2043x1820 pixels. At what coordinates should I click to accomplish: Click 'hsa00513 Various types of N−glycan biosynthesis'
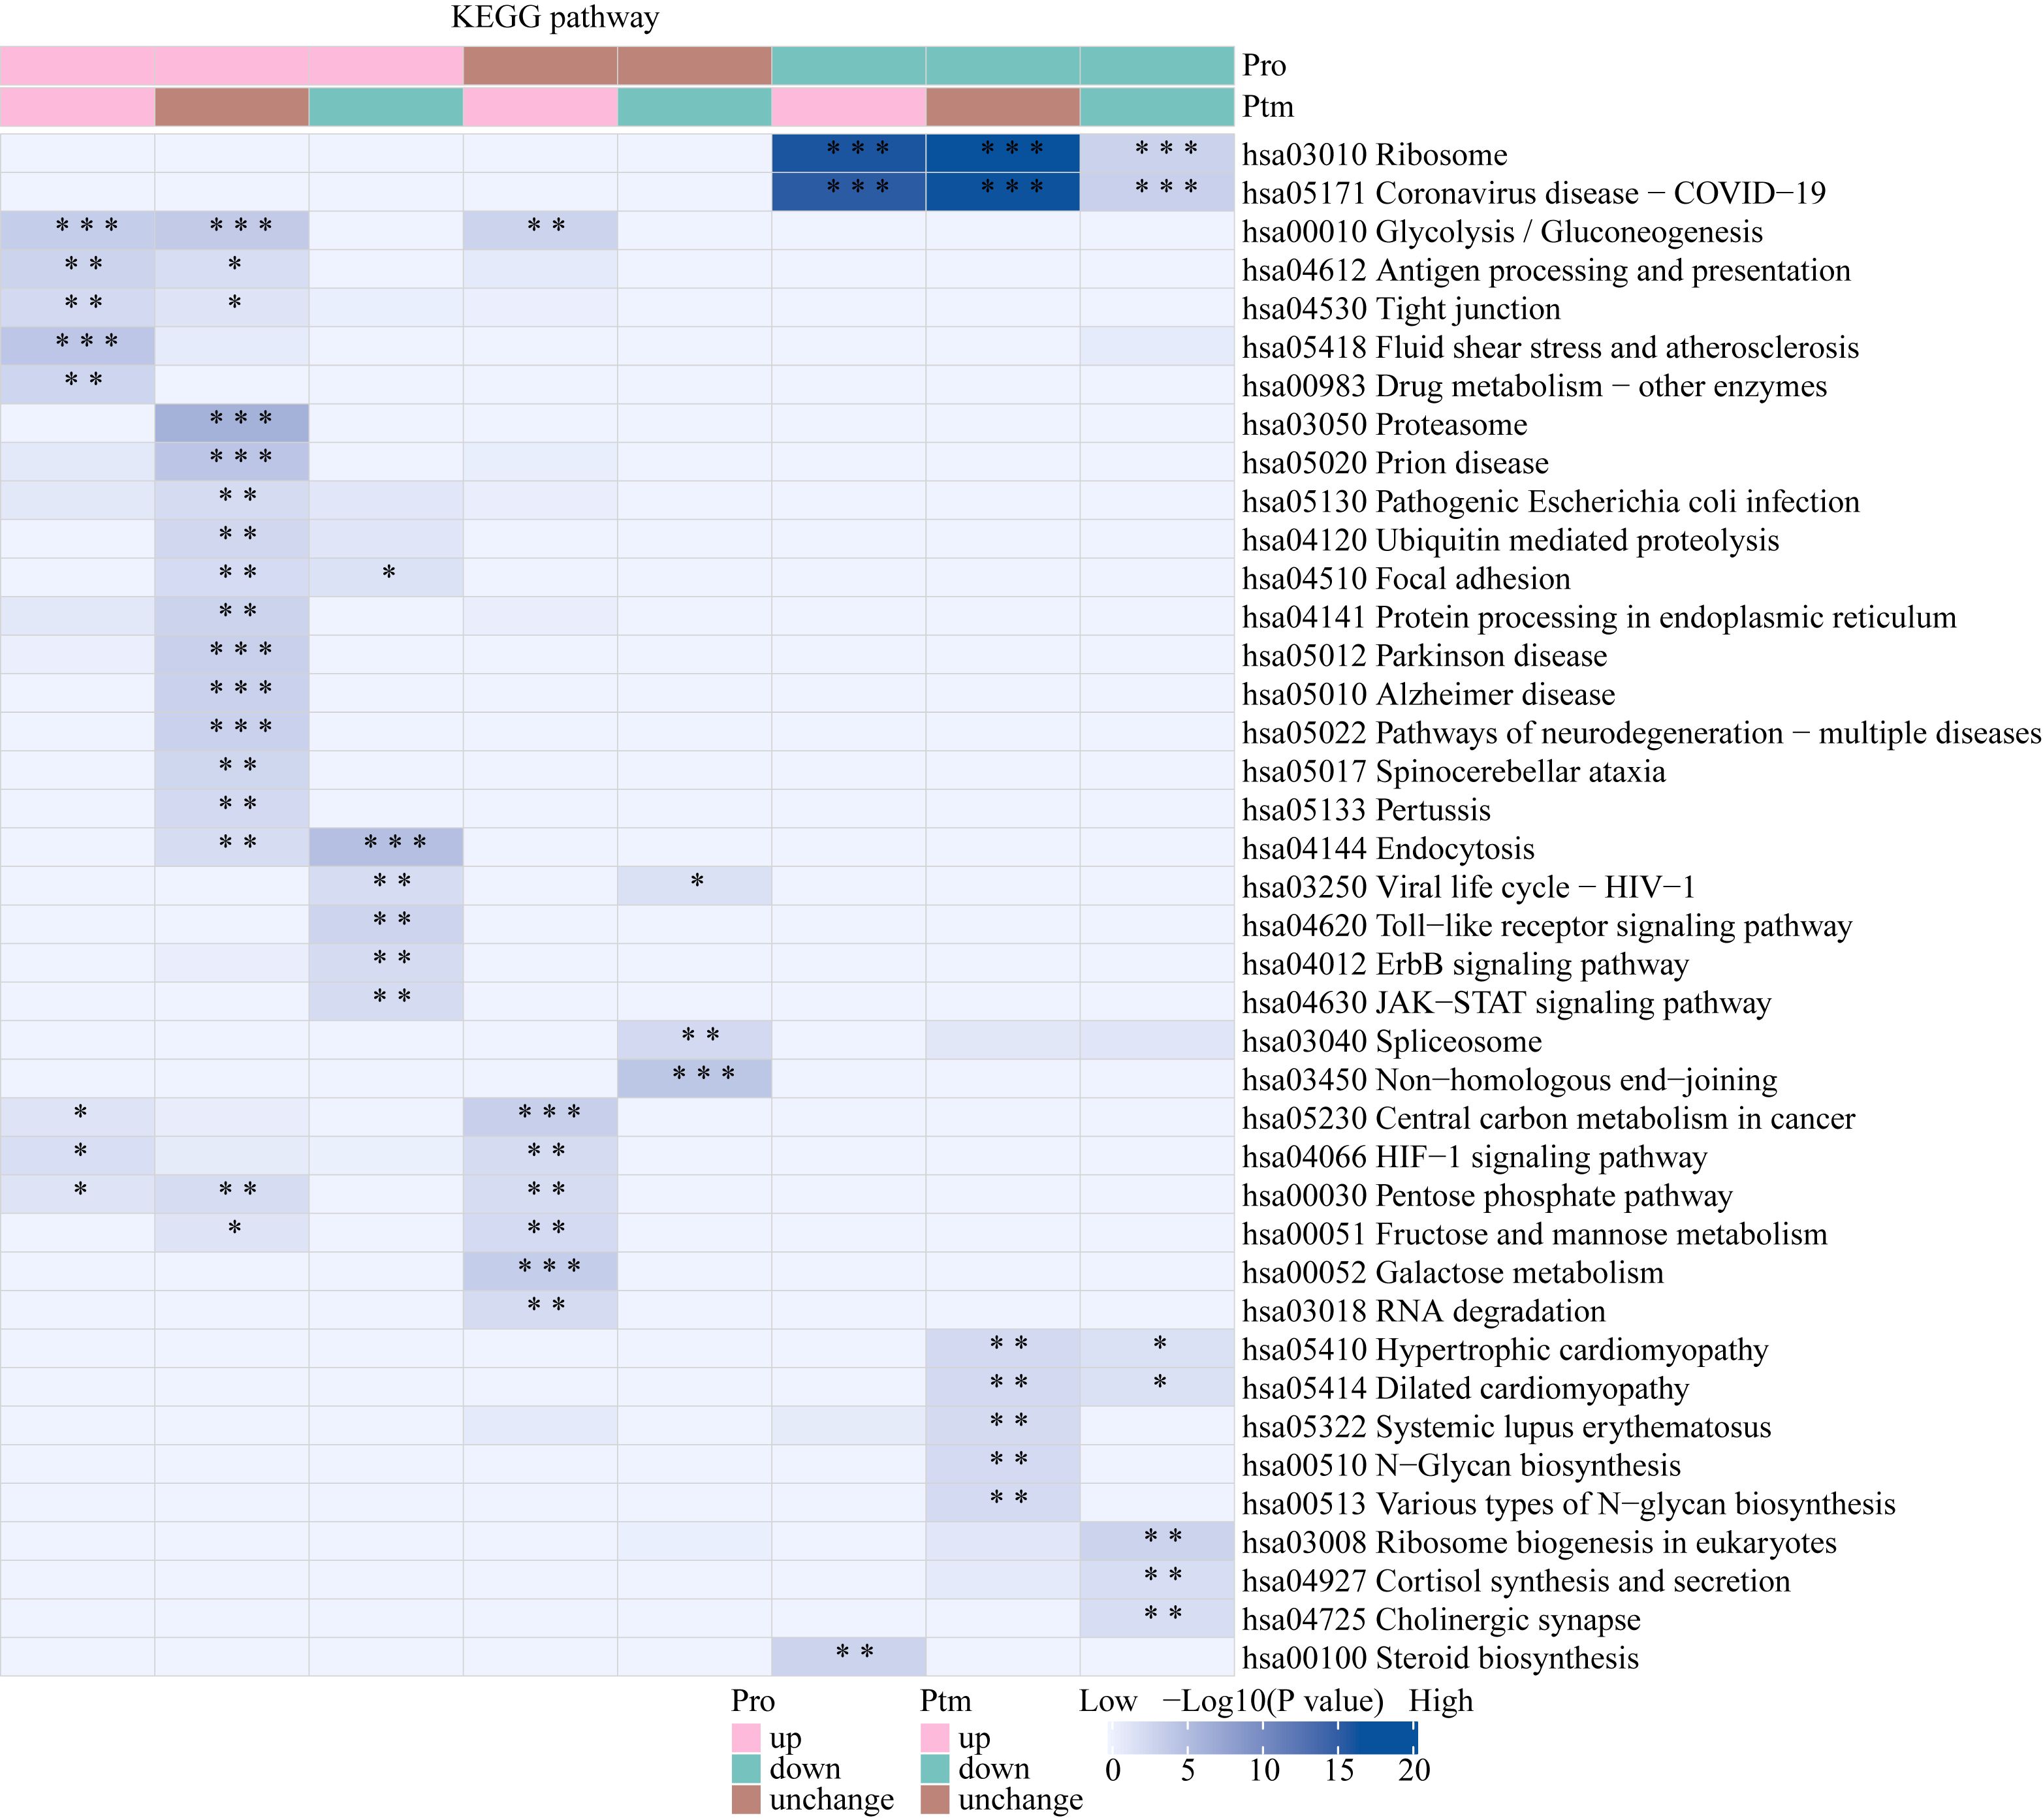1568,1504
